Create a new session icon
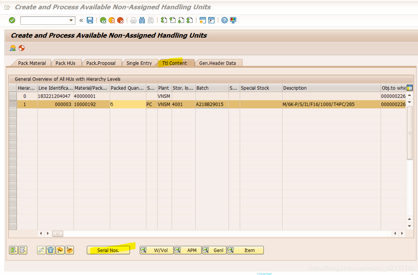 tap(203, 20)
